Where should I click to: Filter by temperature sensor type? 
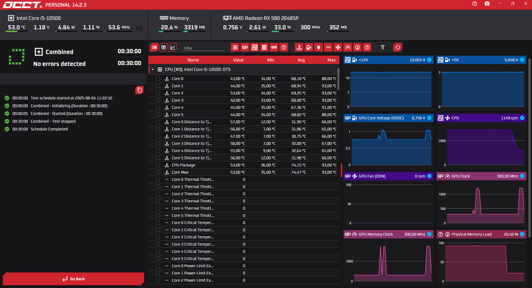pyautogui.click(x=299, y=47)
